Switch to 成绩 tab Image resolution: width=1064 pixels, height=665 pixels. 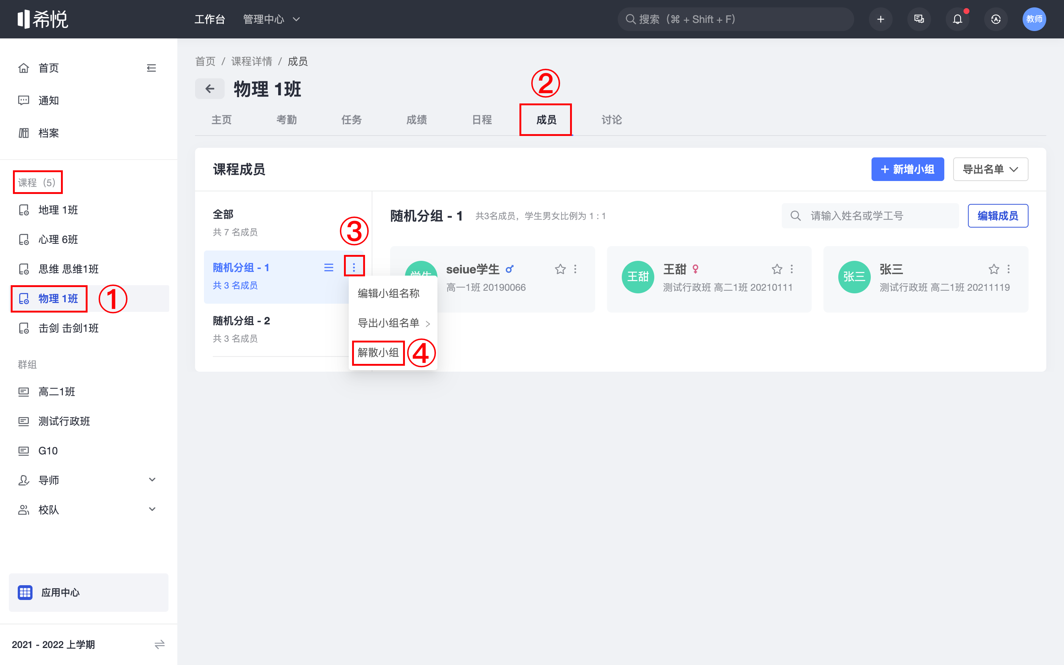pyautogui.click(x=416, y=120)
